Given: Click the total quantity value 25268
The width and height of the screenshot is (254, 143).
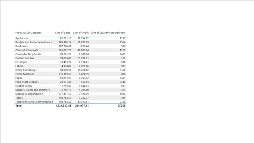Looking at the screenshot, I should [121, 106].
